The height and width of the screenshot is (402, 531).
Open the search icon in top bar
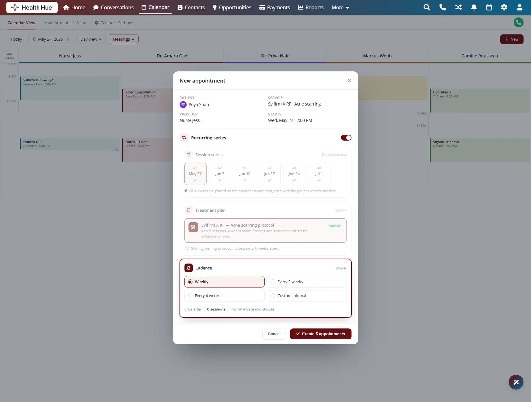coord(427,7)
